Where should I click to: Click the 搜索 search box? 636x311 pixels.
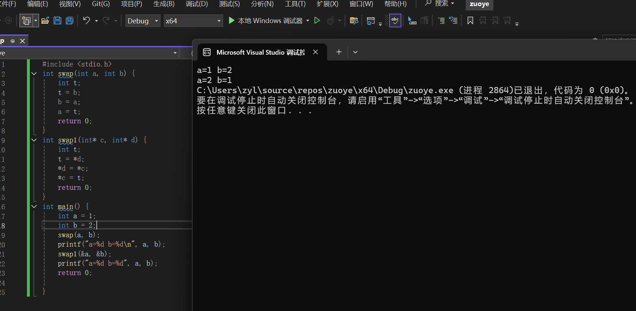coord(439,4)
